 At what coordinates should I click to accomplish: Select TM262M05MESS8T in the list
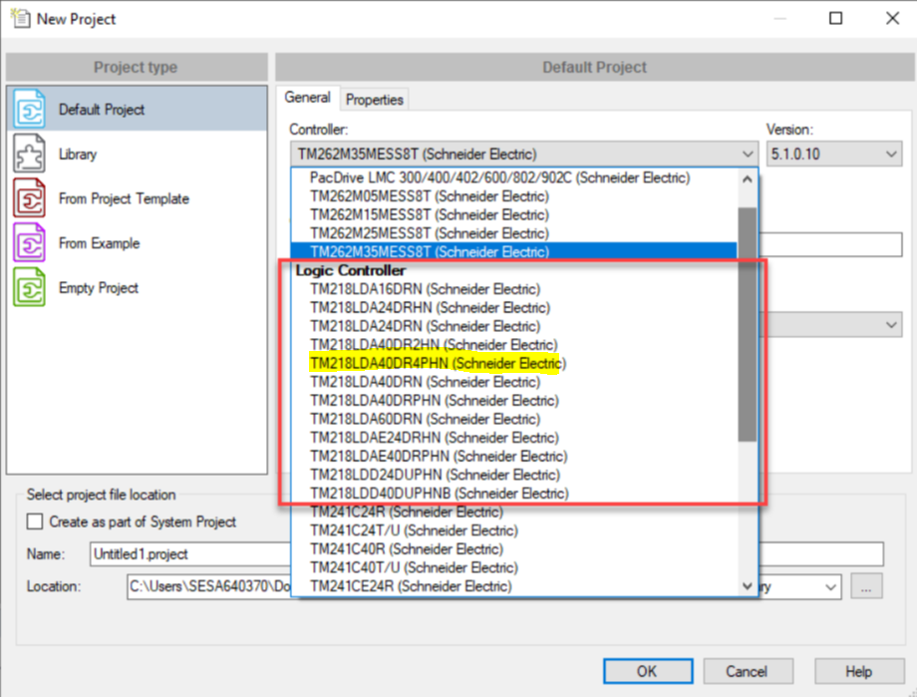pyautogui.click(x=514, y=196)
